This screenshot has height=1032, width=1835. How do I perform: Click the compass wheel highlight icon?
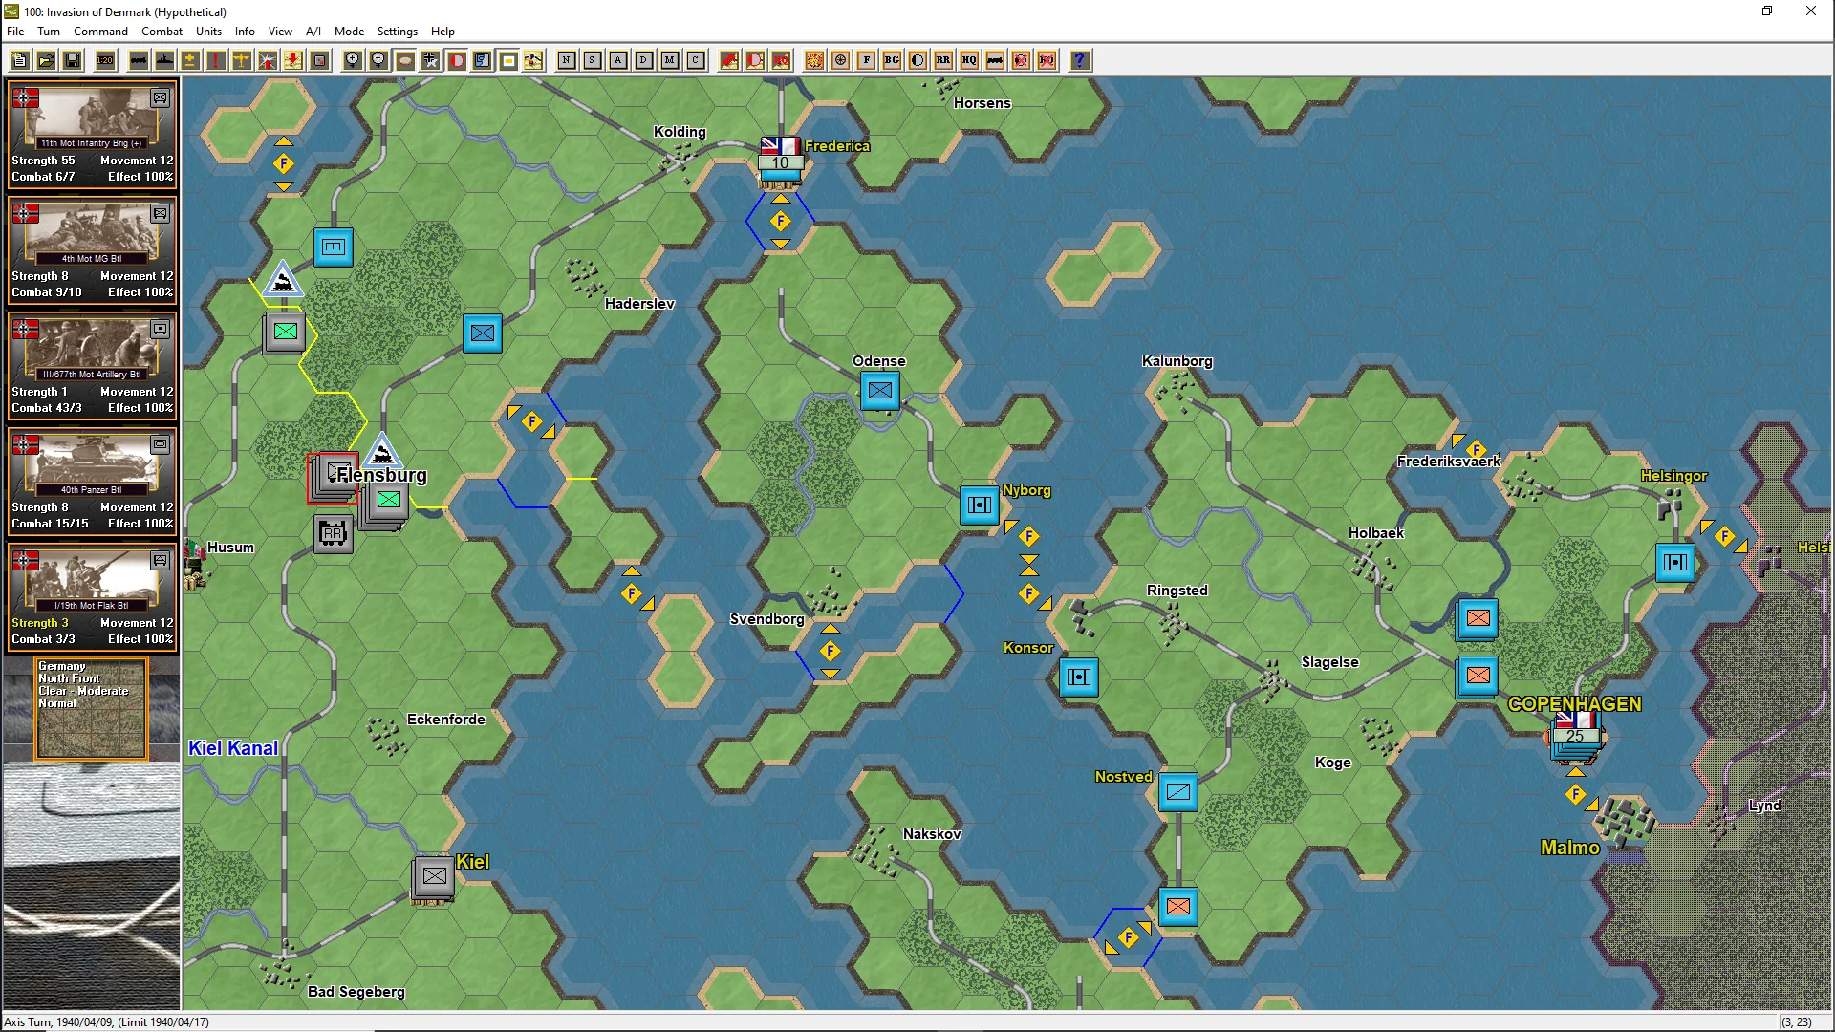pyautogui.click(x=840, y=60)
